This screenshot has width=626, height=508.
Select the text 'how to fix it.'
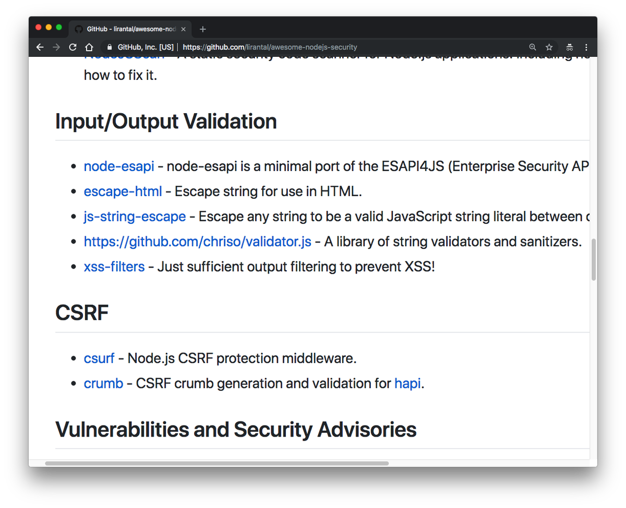[x=121, y=75]
